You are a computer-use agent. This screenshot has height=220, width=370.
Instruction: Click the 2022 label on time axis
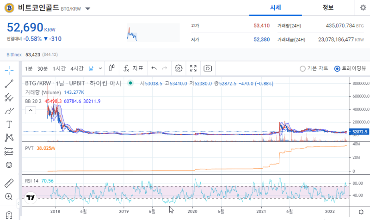click(330, 211)
